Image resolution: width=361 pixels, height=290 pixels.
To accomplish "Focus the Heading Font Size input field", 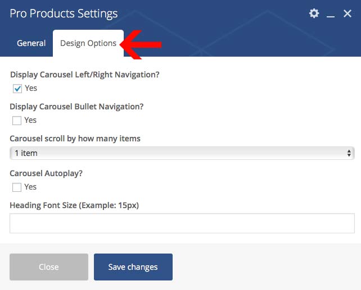I will click(182, 223).
